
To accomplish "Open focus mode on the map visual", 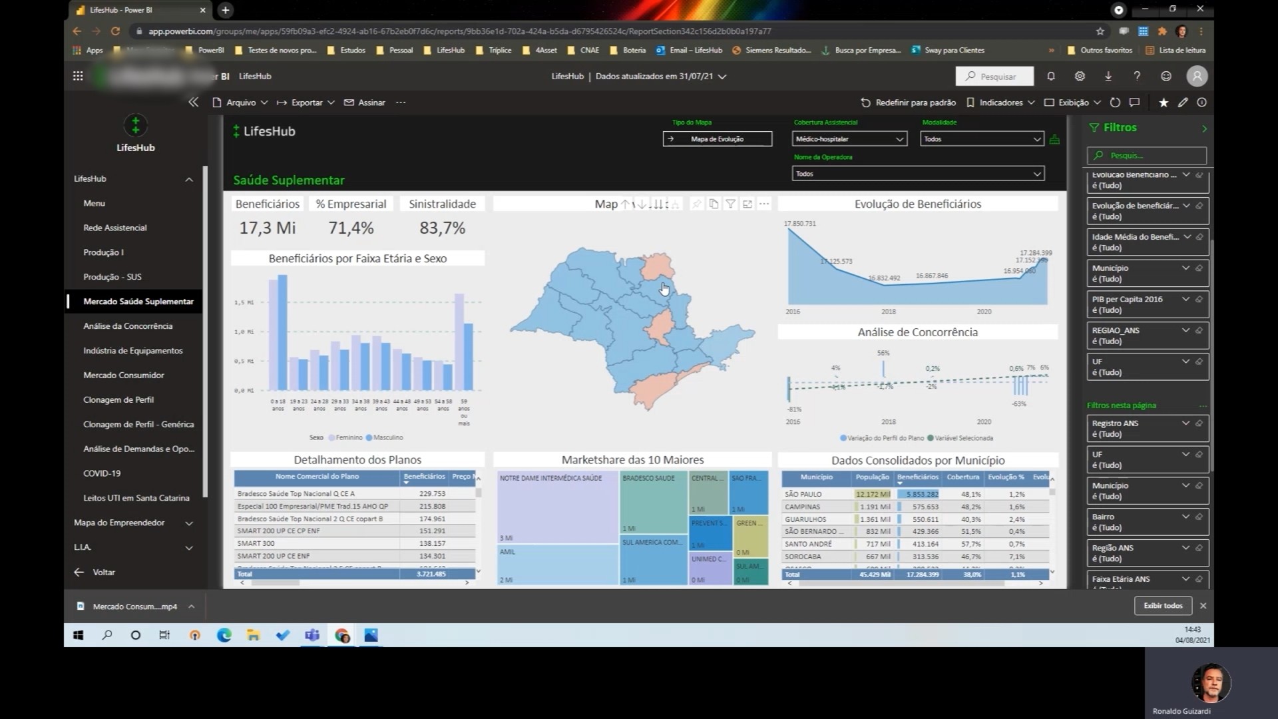I will coord(747,204).
